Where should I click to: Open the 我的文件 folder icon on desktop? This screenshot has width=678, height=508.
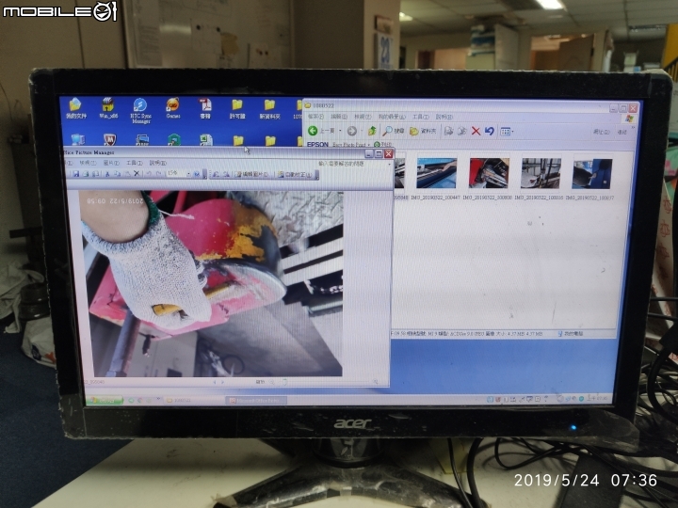point(75,108)
